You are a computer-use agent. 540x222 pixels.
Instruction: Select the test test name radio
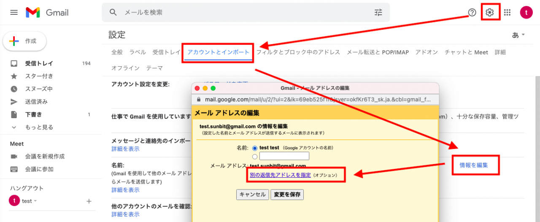tap(255, 148)
